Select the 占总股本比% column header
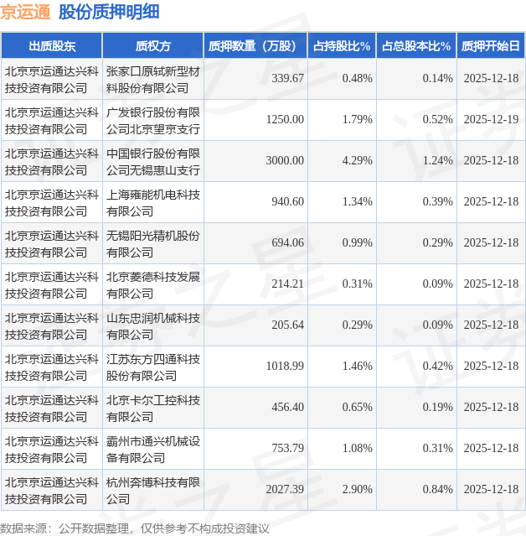 click(x=416, y=46)
